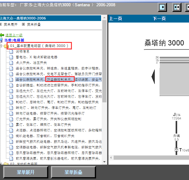Screen dimensions: 189x180
Task: Select 组合仪表控制单元、防盗器控制单元 entry
Action: tap(59, 80)
